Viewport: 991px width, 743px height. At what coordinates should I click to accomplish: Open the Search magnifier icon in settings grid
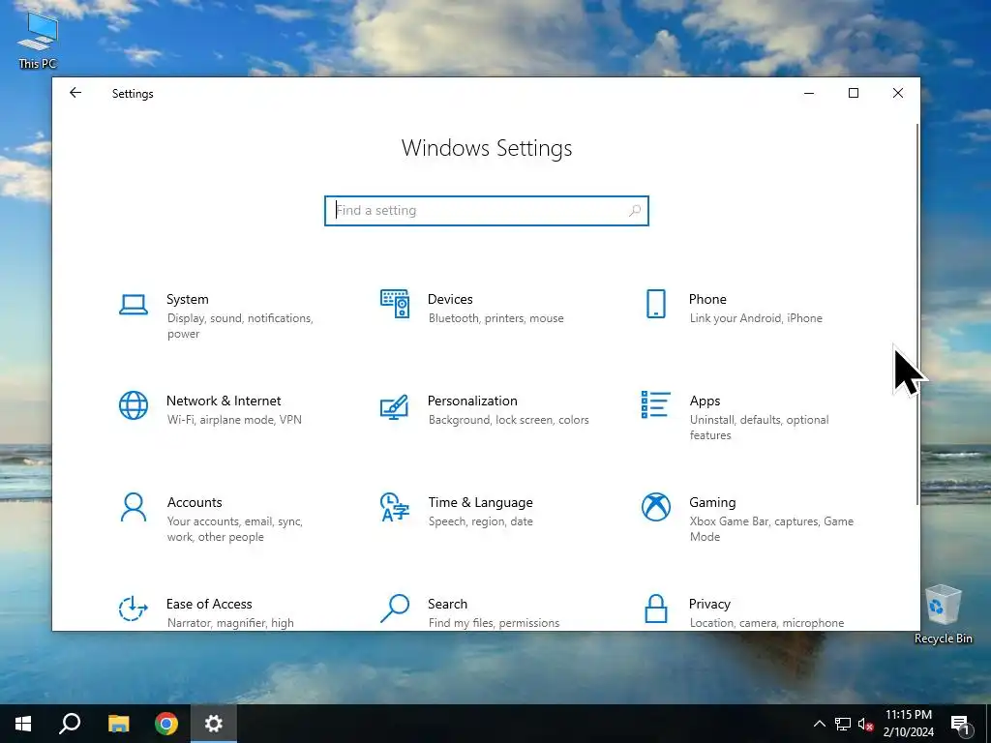click(x=395, y=609)
